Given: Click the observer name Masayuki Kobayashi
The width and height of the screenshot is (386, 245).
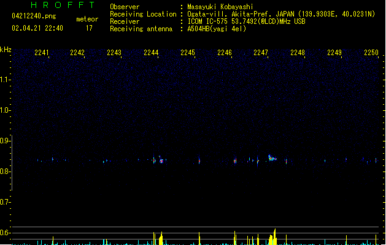Looking at the screenshot, I should (220, 7).
